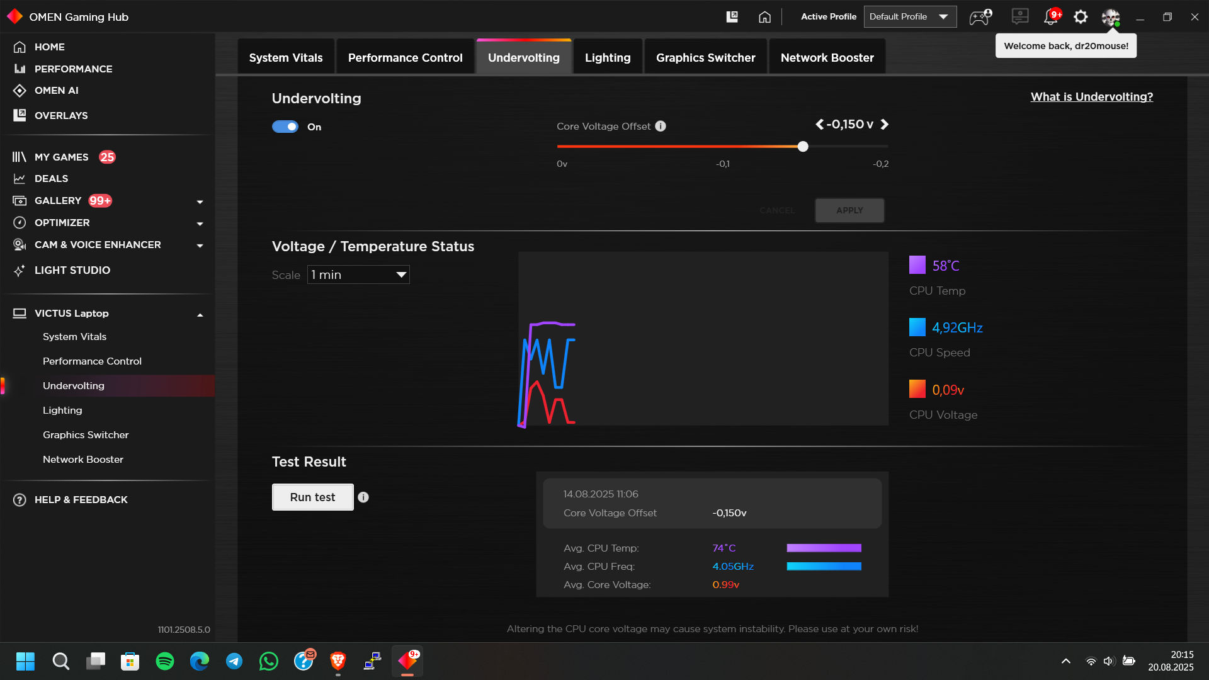Open the volume control in system tray
The height and width of the screenshot is (680, 1209).
tap(1110, 661)
